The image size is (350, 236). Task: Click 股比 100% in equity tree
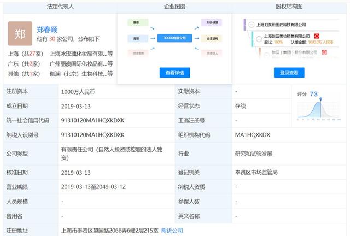[x=273, y=42]
